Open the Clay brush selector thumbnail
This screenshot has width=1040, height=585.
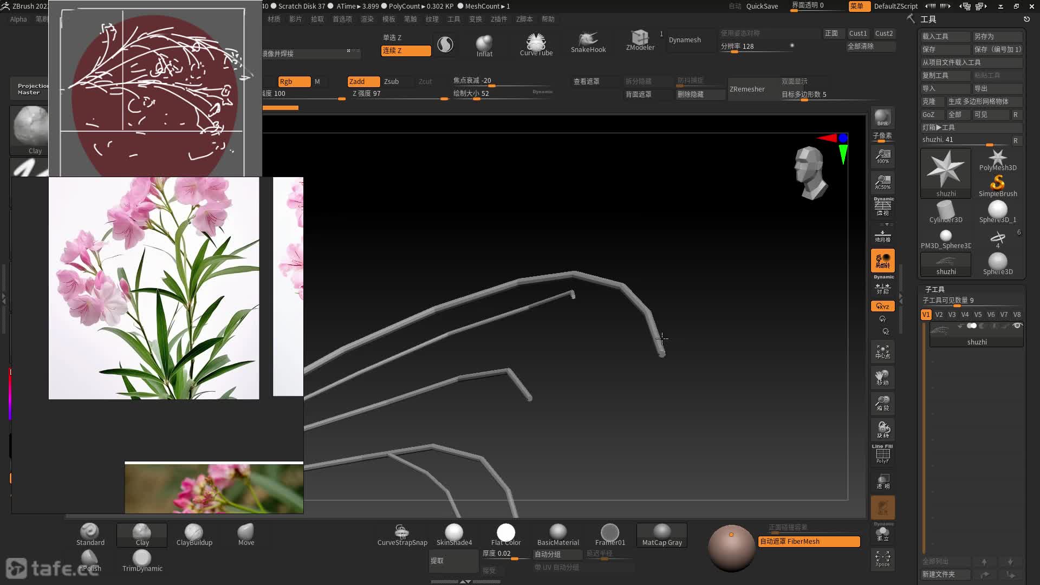coord(30,130)
